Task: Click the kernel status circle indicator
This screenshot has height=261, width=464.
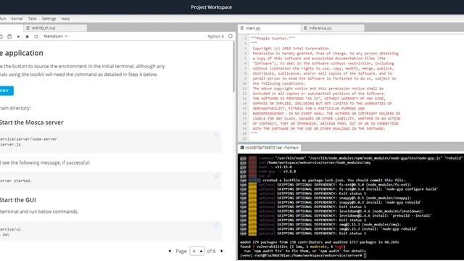Action: [x=231, y=36]
